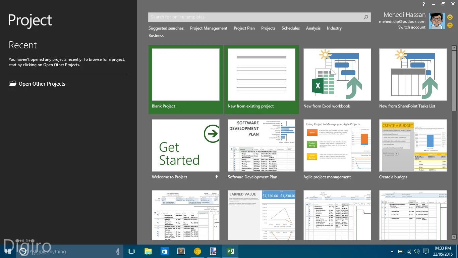This screenshot has height=258, width=458.
Task: Click the search magnifier icon
Action: (x=366, y=17)
